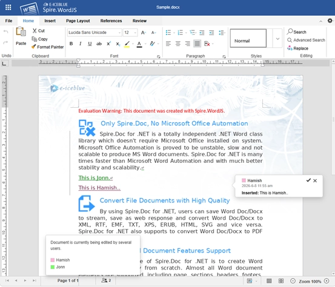Screen dimensions: 335x287
Task: Switch to the Home tab
Action: pyautogui.click(x=28, y=21)
